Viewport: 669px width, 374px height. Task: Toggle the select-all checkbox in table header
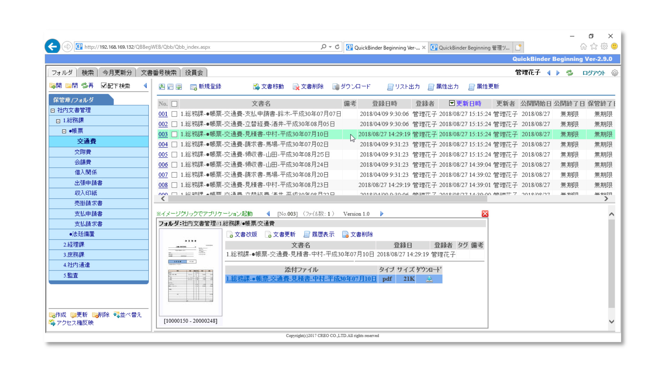pos(175,104)
